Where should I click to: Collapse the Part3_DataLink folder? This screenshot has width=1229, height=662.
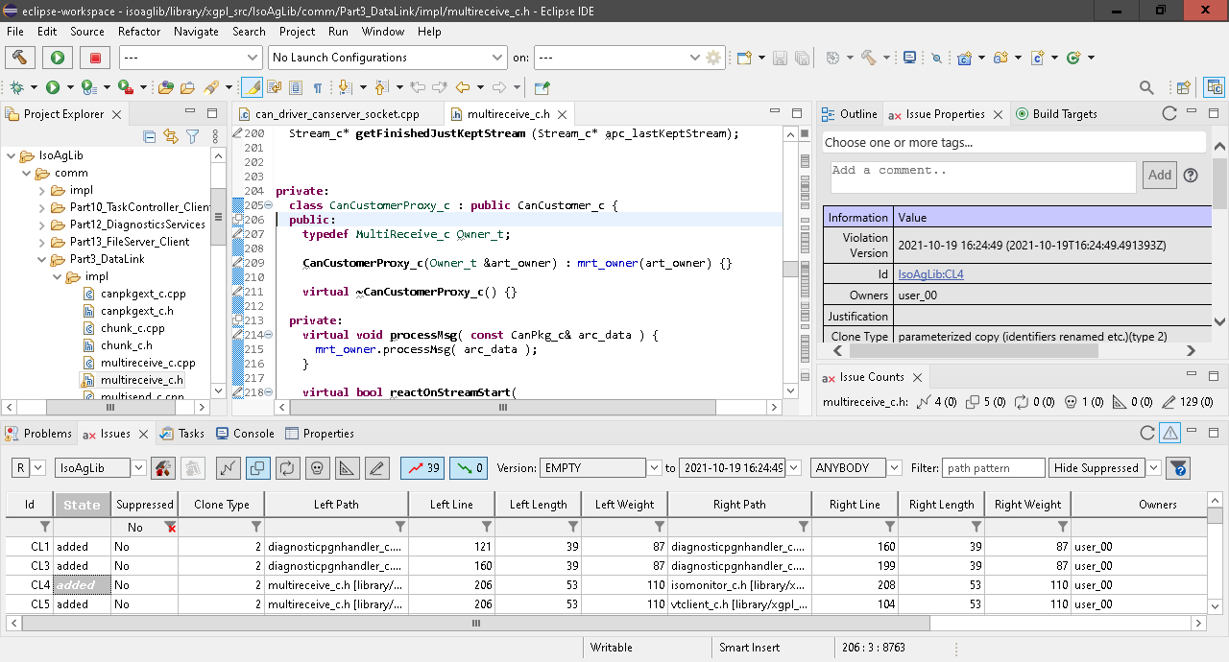click(41, 259)
